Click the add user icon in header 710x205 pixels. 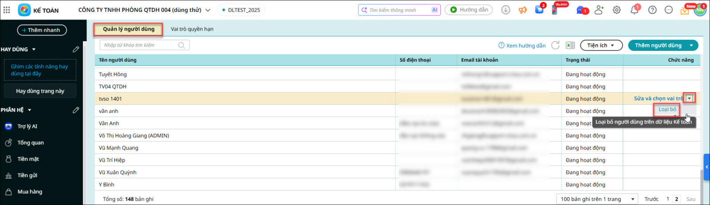pyautogui.click(x=600, y=10)
